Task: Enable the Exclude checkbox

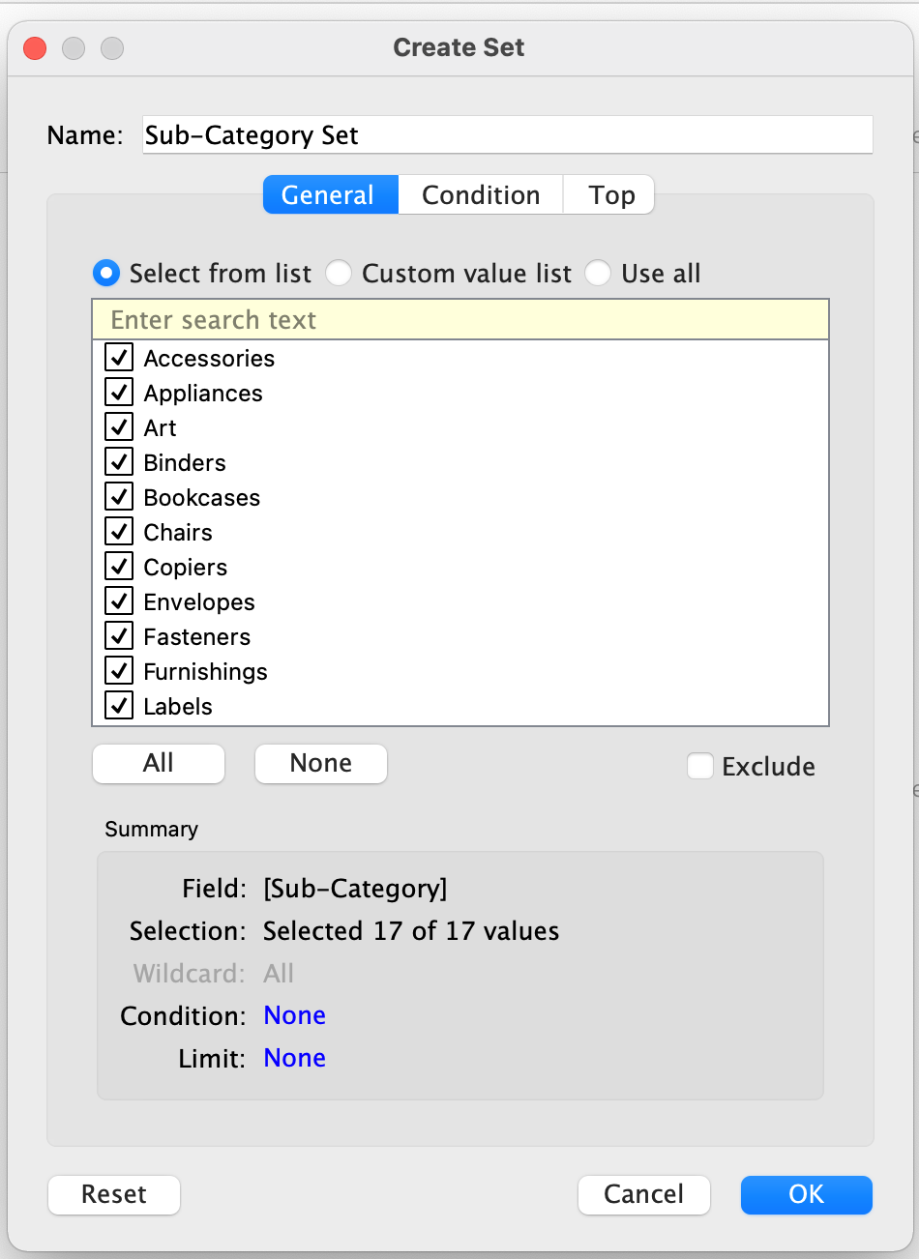Action: (700, 766)
